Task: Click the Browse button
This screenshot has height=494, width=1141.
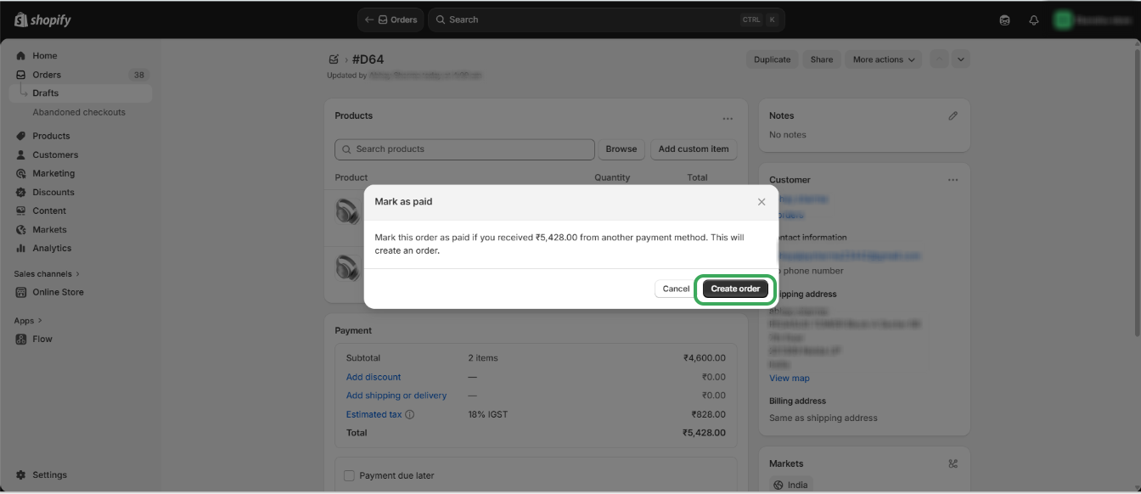Action: click(x=621, y=149)
